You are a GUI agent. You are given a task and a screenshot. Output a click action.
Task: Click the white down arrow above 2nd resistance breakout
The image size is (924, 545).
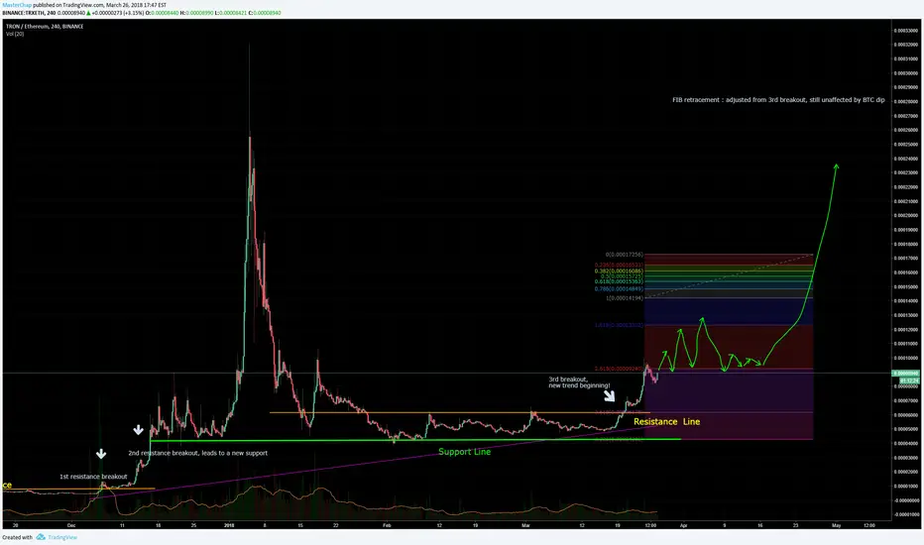139,429
